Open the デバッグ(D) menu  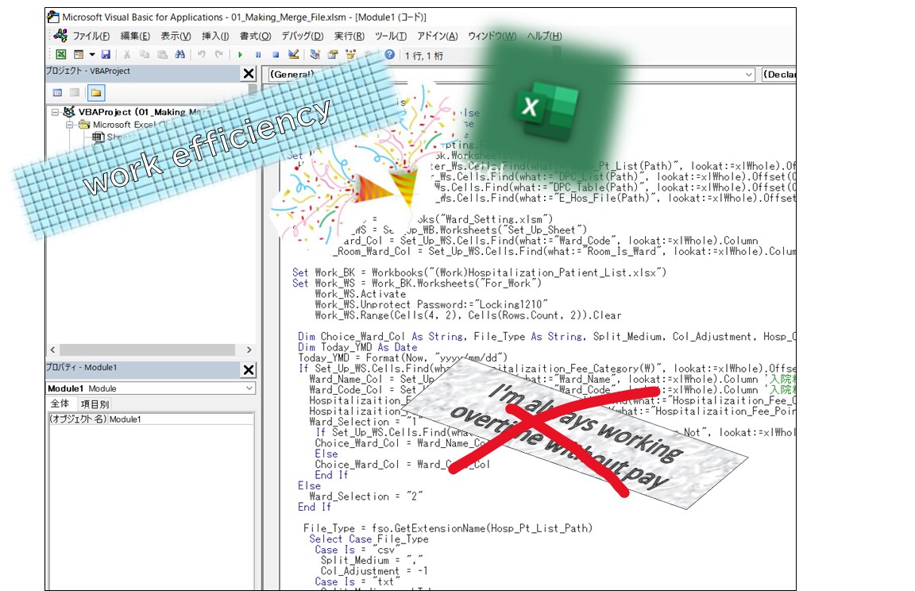click(x=303, y=37)
